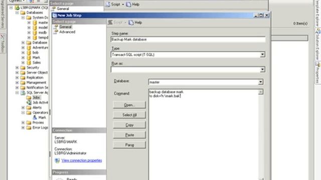Click inside the Command text area
Viewport: 321px width, 180px height.
pyautogui.click(x=204, y=134)
